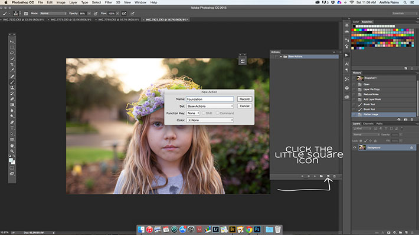This screenshot has width=419, height=235.
Task: Click Actions play icon in side strip
Action: (x=347, y=55)
